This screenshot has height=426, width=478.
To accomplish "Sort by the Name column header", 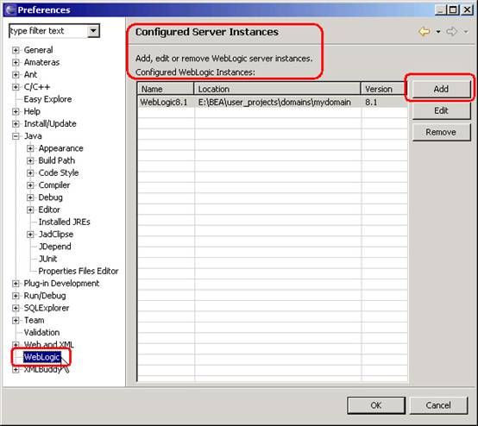I will 166,89.
